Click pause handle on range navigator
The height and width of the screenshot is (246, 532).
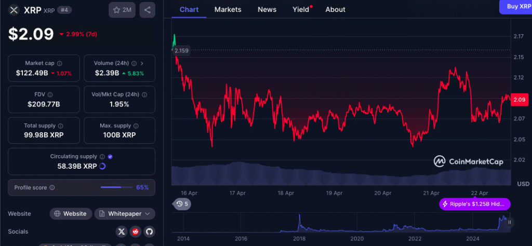(x=509, y=222)
